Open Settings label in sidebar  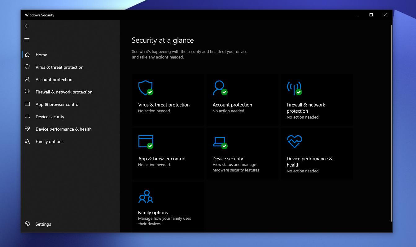[43, 224]
